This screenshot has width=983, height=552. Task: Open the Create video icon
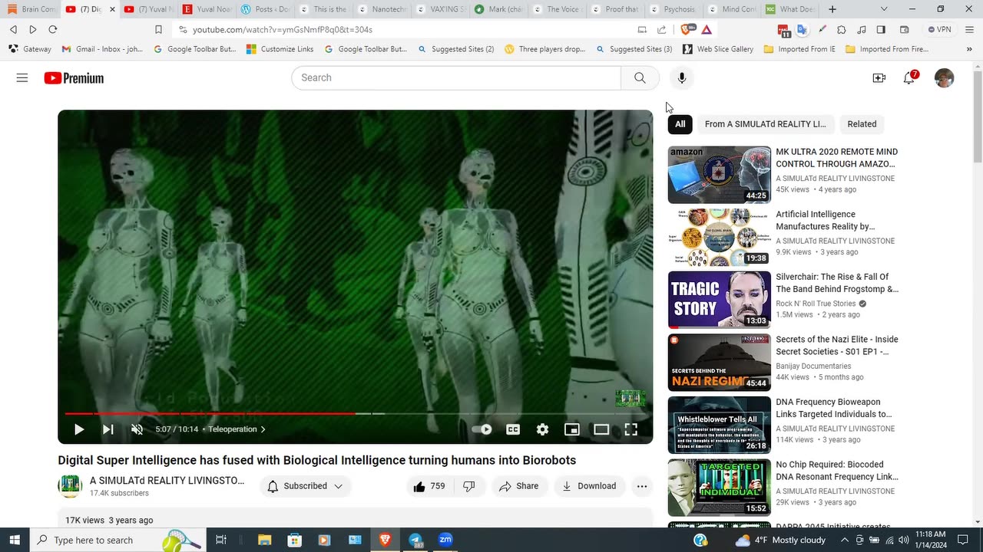[x=879, y=78]
